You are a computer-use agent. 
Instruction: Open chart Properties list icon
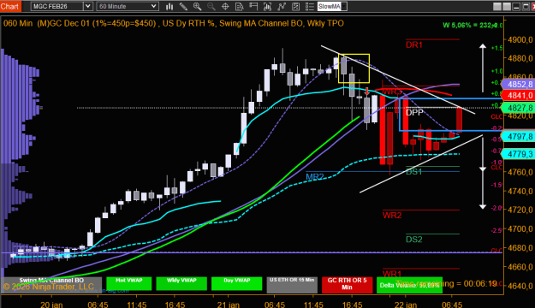point(310,6)
